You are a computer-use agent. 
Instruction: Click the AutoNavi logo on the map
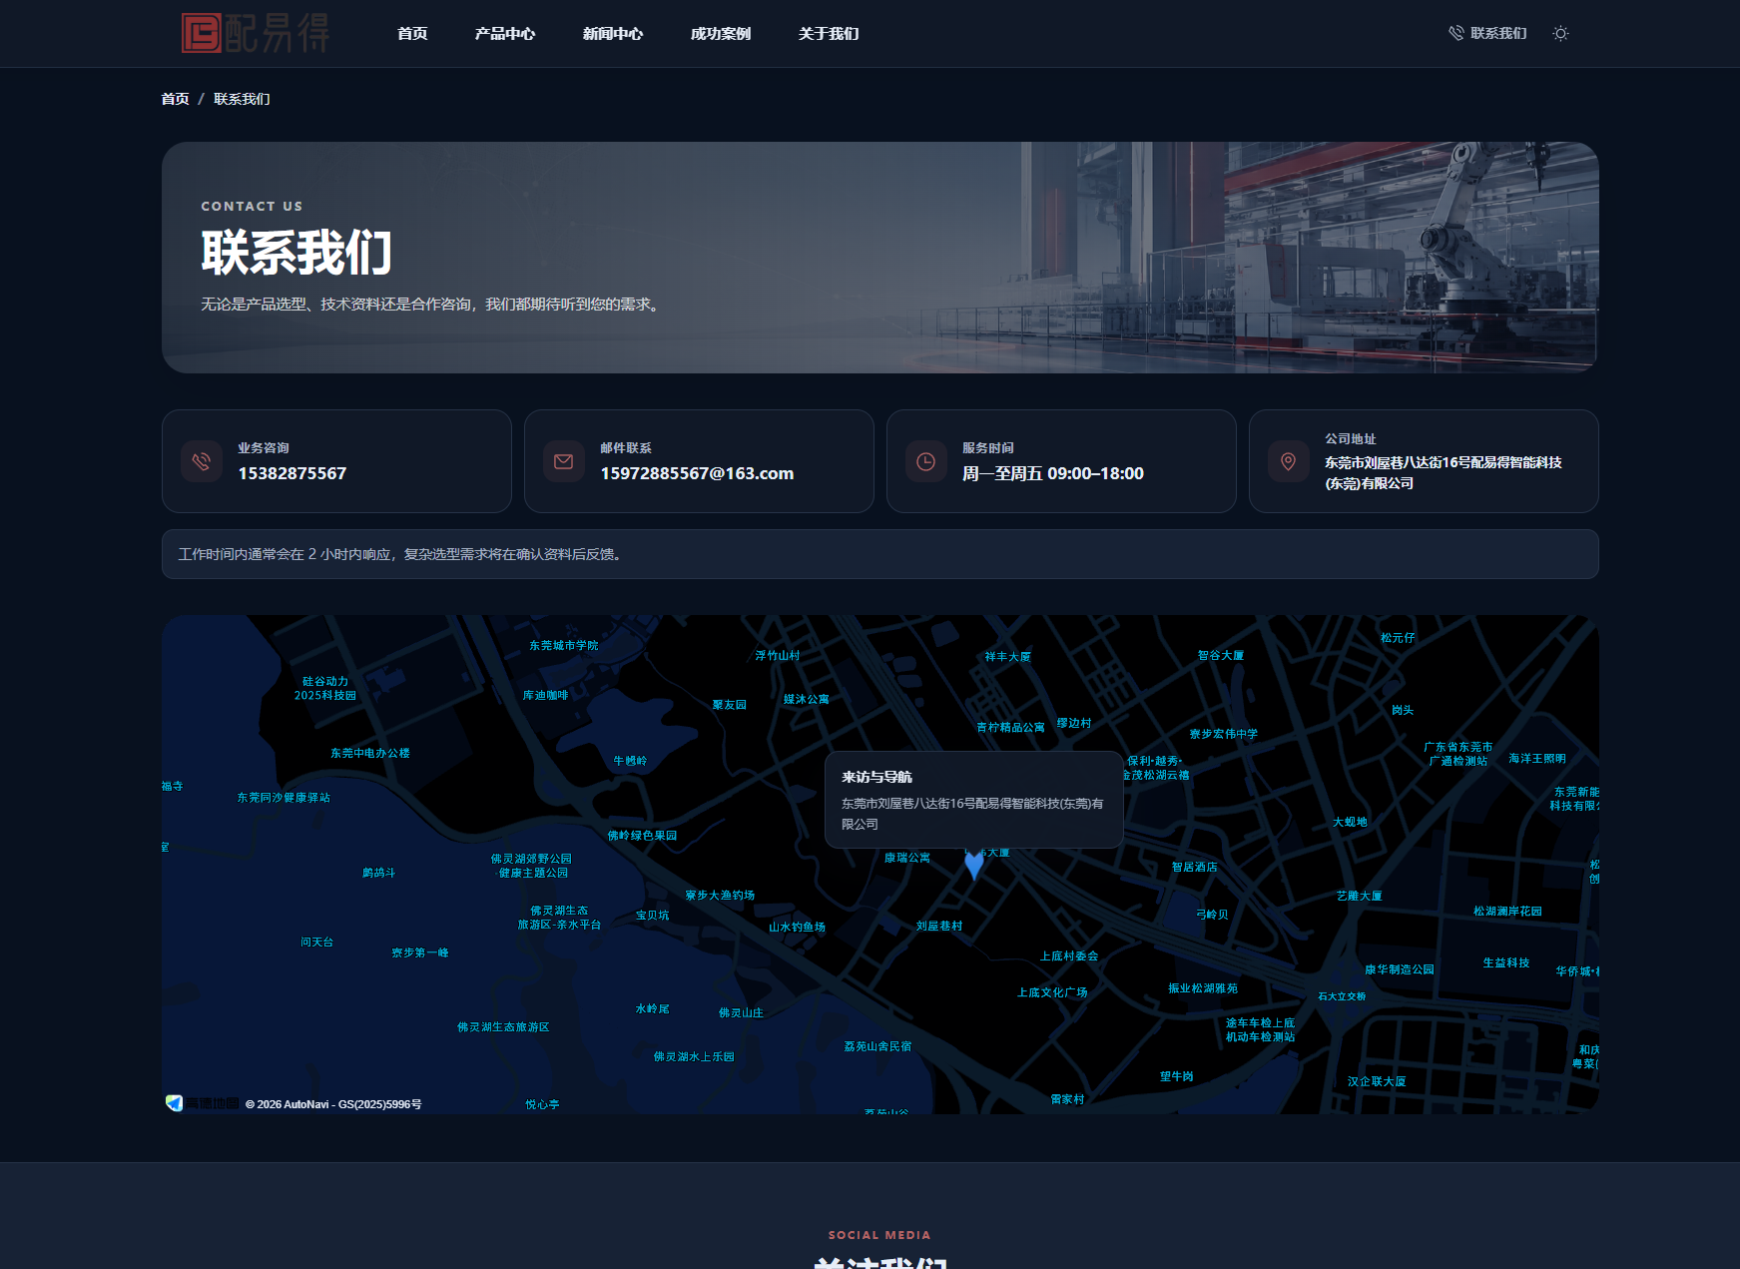click(203, 1103)
